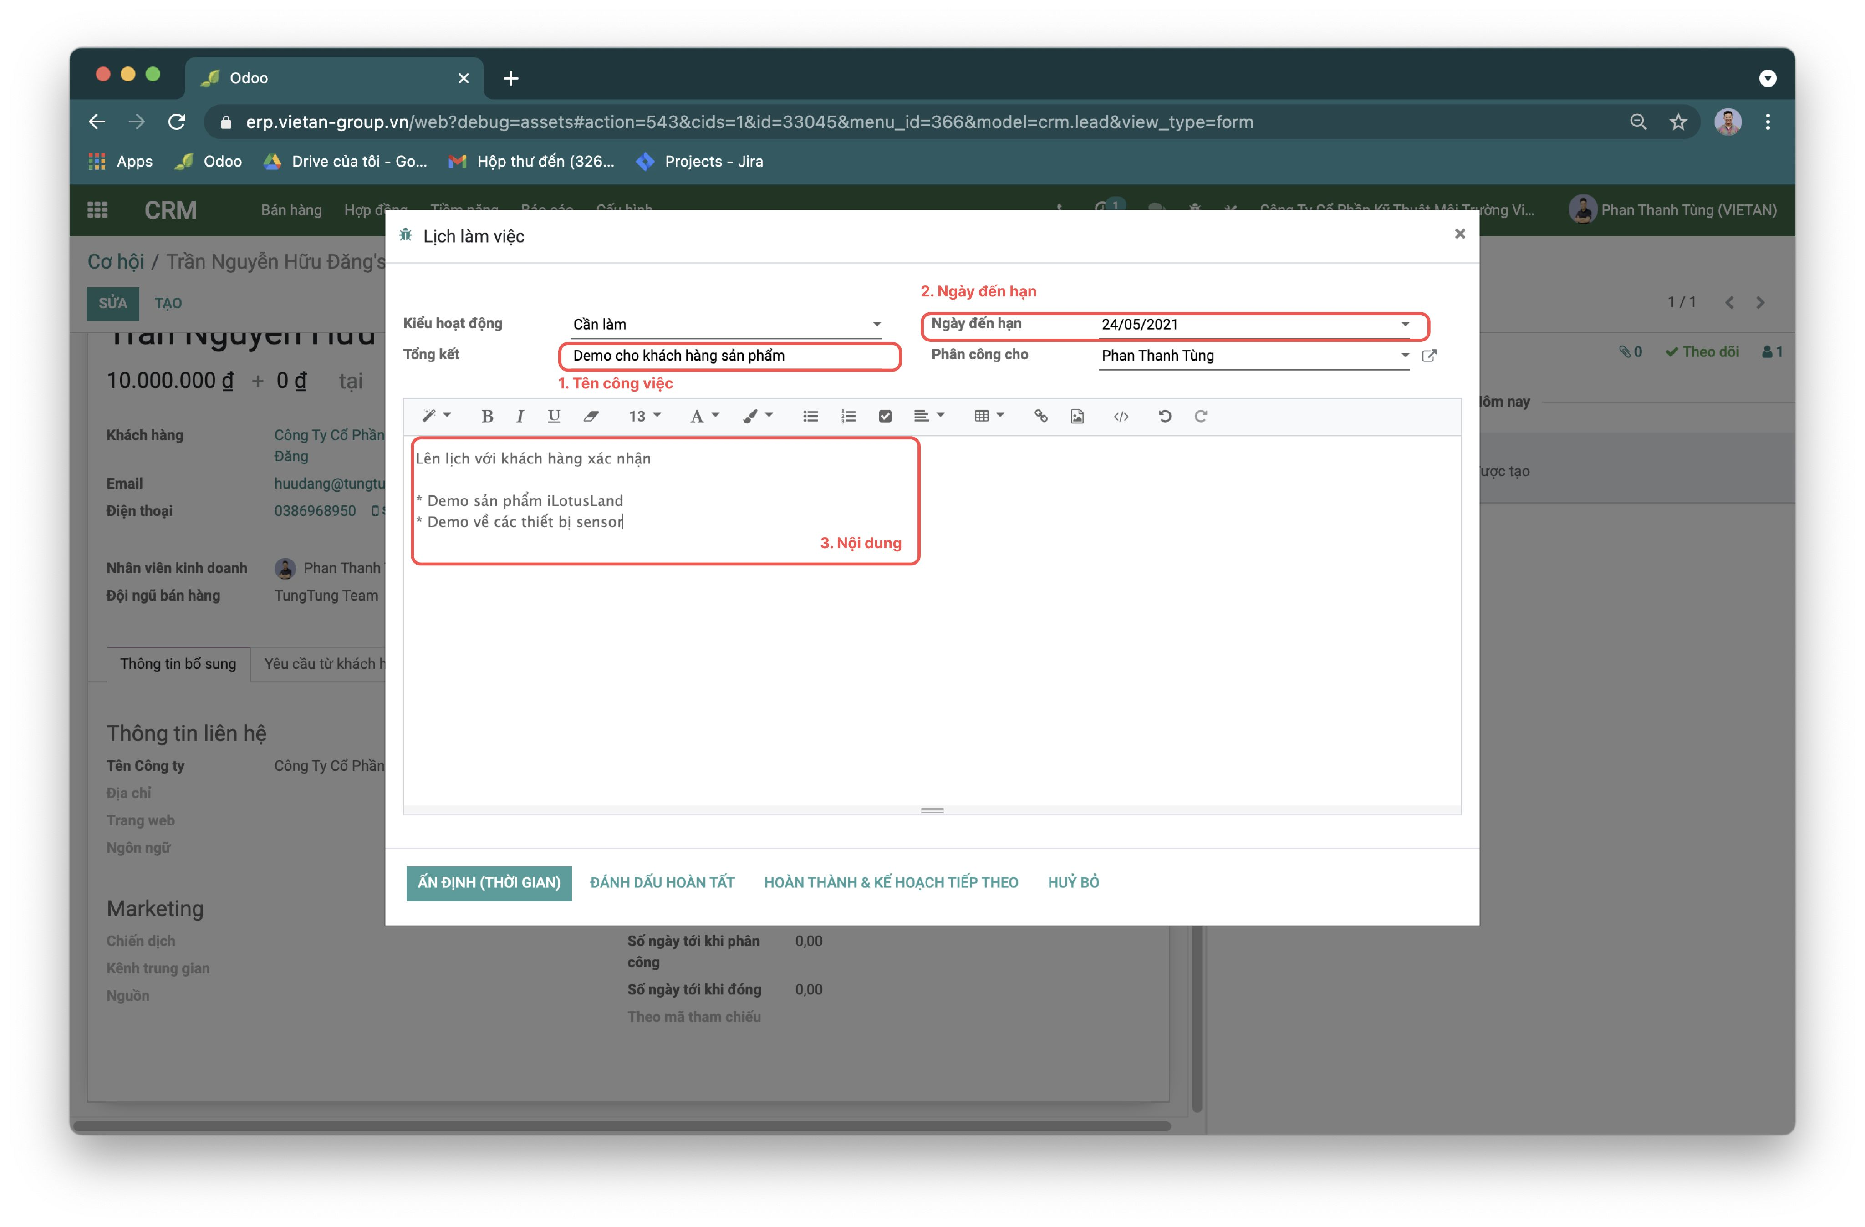Toggle underline formatting
Viewport: 1865px width, 1227px height.
pyautogui.click(x=553, y=416)
